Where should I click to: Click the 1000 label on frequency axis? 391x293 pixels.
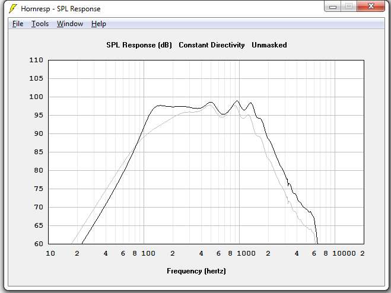click(x=246, y=254)
